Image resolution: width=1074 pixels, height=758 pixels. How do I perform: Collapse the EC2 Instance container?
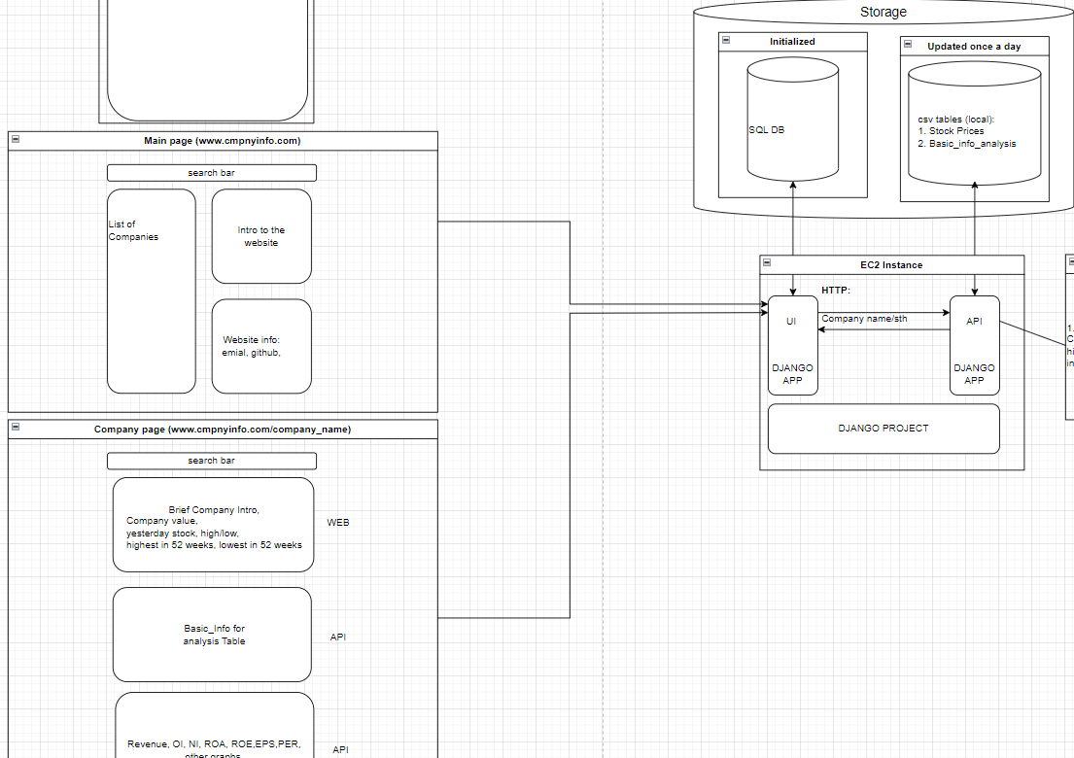point(767,262)
